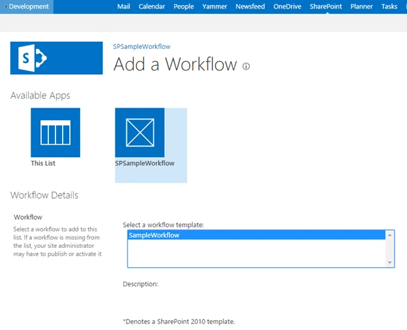The height and width of the screenshot is (330, 407).
Task: Click the SPSampleWorkflow label under the tile
Action: click(145, 163)
